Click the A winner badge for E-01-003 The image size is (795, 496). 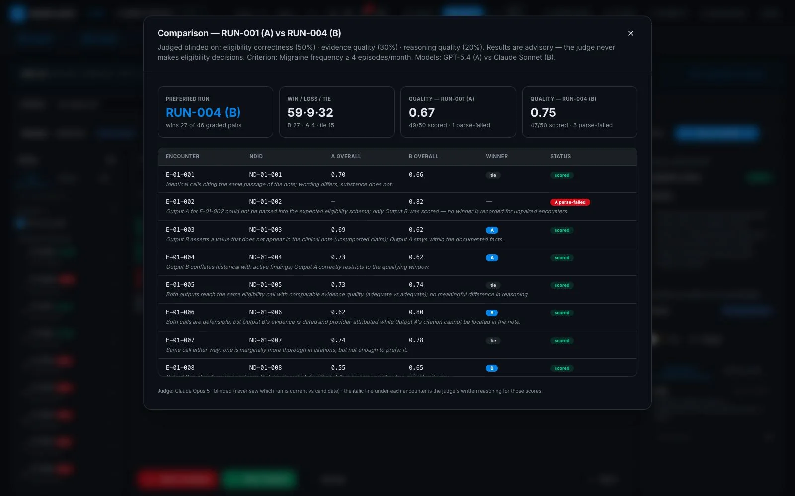click(x=492, y=230)
